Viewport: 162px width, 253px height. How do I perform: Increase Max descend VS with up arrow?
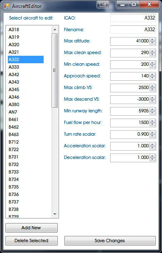(x=152, y=98)
